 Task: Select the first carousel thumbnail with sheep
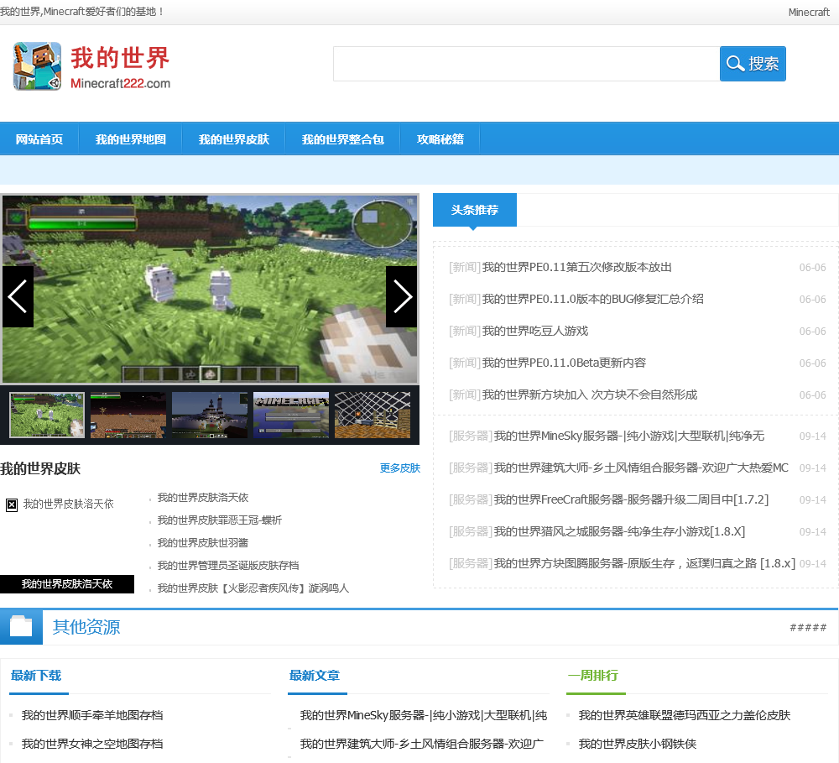coord(47,415)
